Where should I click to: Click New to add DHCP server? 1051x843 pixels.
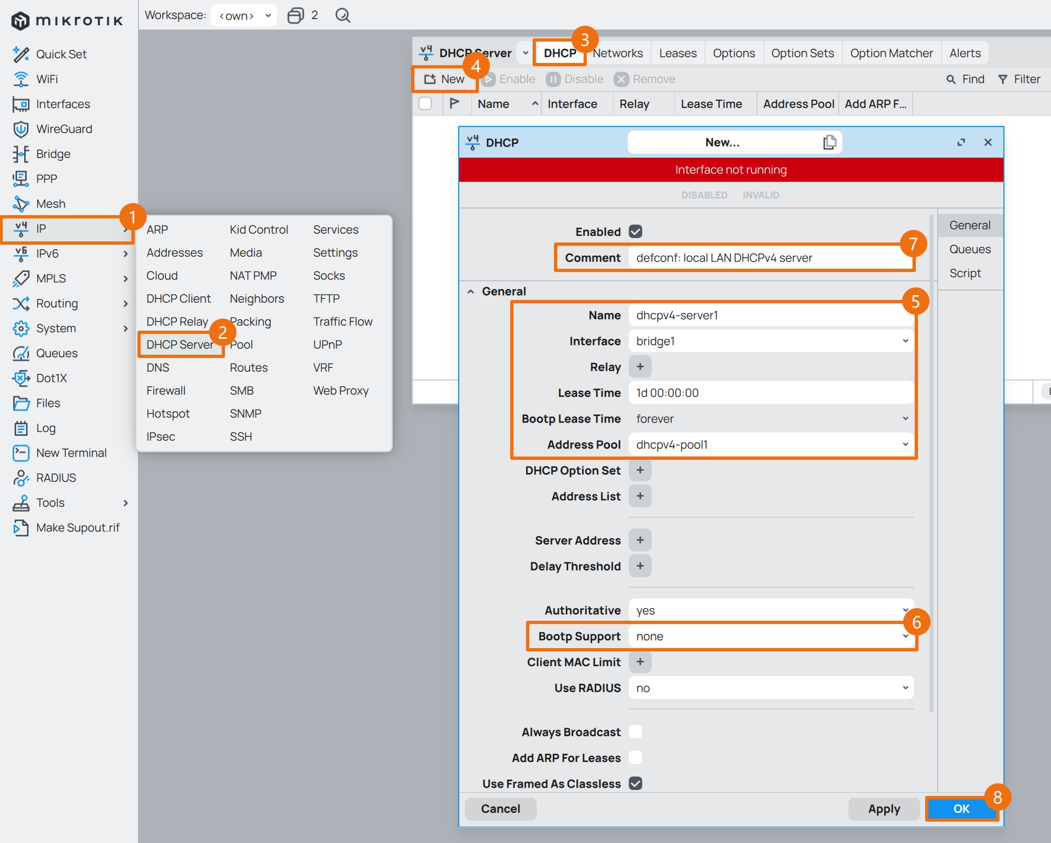tap(444, 79)
